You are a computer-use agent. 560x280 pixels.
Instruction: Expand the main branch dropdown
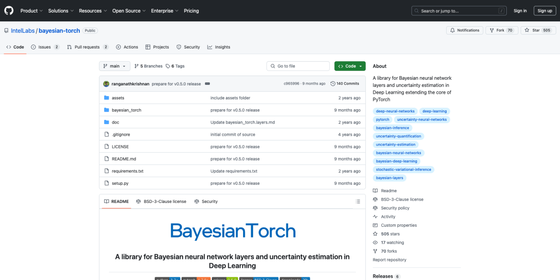coord(114,66)
